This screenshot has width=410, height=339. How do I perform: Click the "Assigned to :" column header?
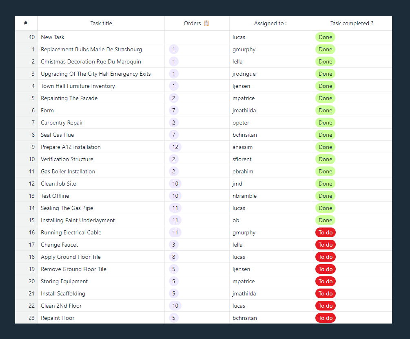point(270,23)
